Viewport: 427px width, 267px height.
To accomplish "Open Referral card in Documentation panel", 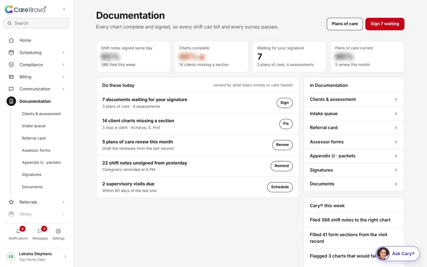I will [354, 127].
